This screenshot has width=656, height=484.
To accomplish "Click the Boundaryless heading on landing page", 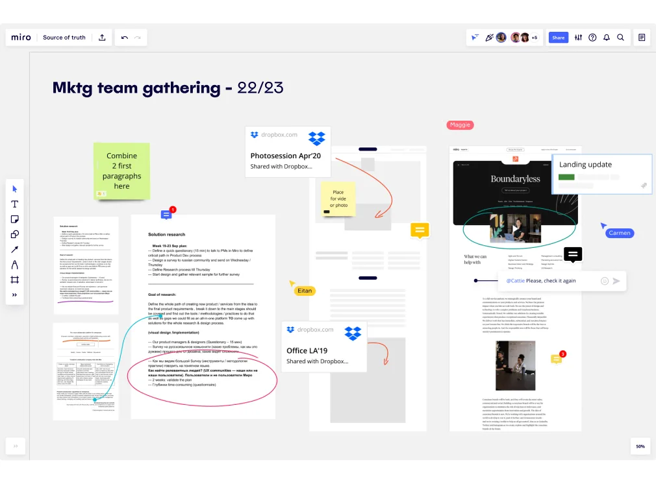I will [x=515, y=179].
